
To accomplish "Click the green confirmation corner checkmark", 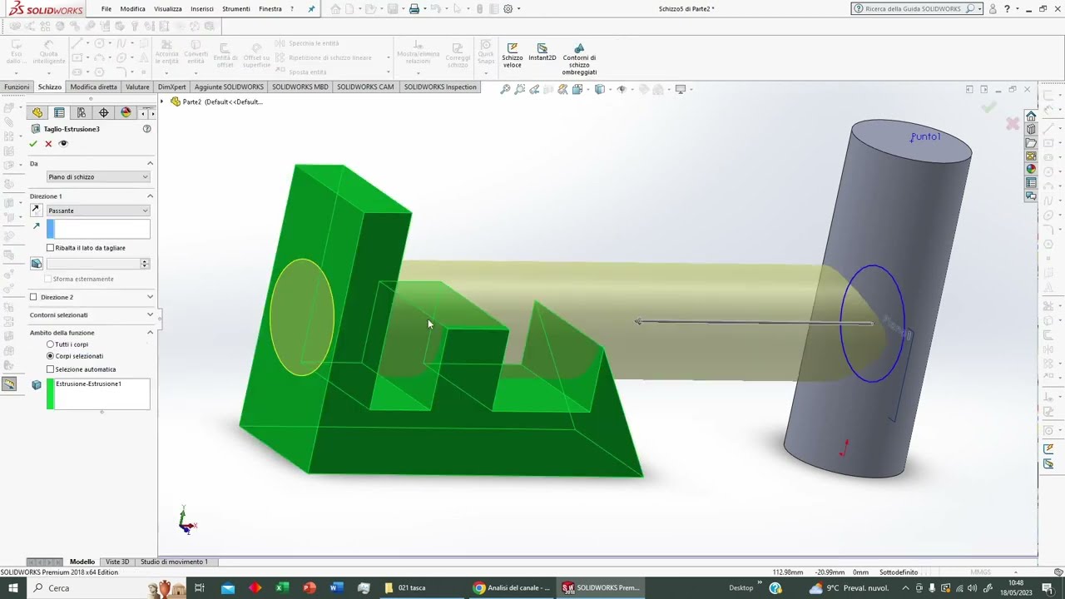I will 988,107.
